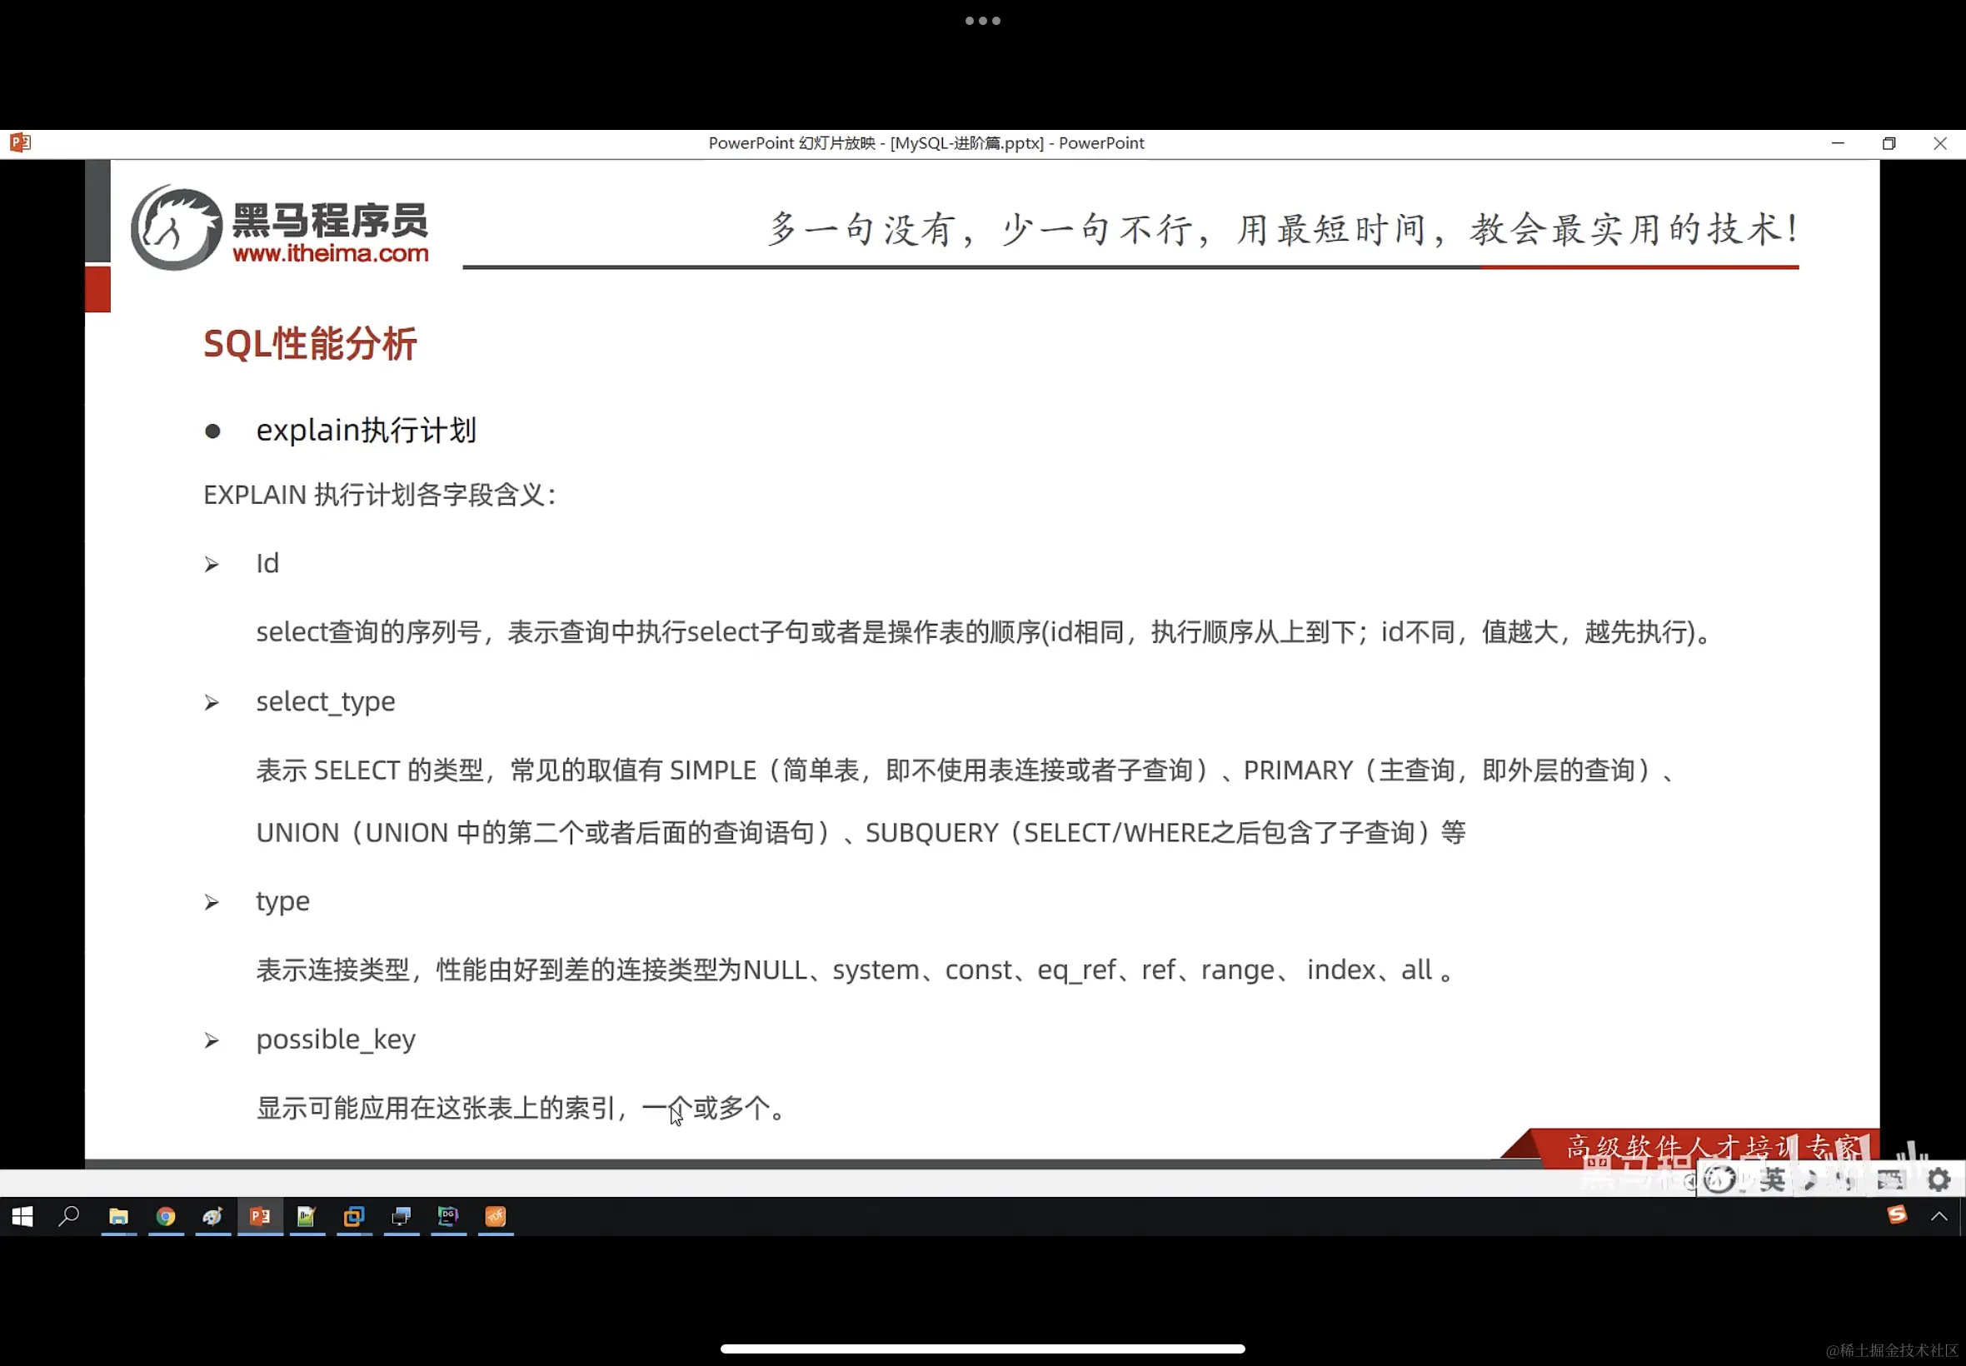The image size is (1966, 1366).
Task: Open the Paint application from the taskbar
Action: coord(213,1217)
